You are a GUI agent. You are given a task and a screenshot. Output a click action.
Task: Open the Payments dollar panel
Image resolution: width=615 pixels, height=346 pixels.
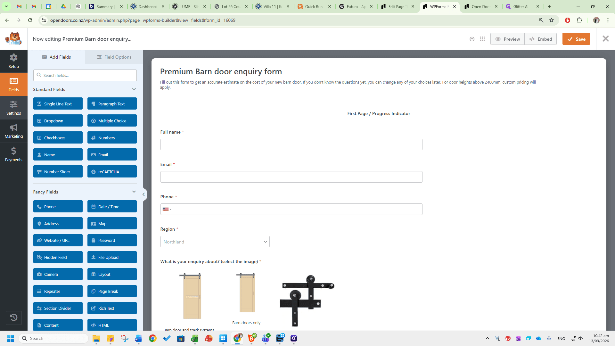13,155
